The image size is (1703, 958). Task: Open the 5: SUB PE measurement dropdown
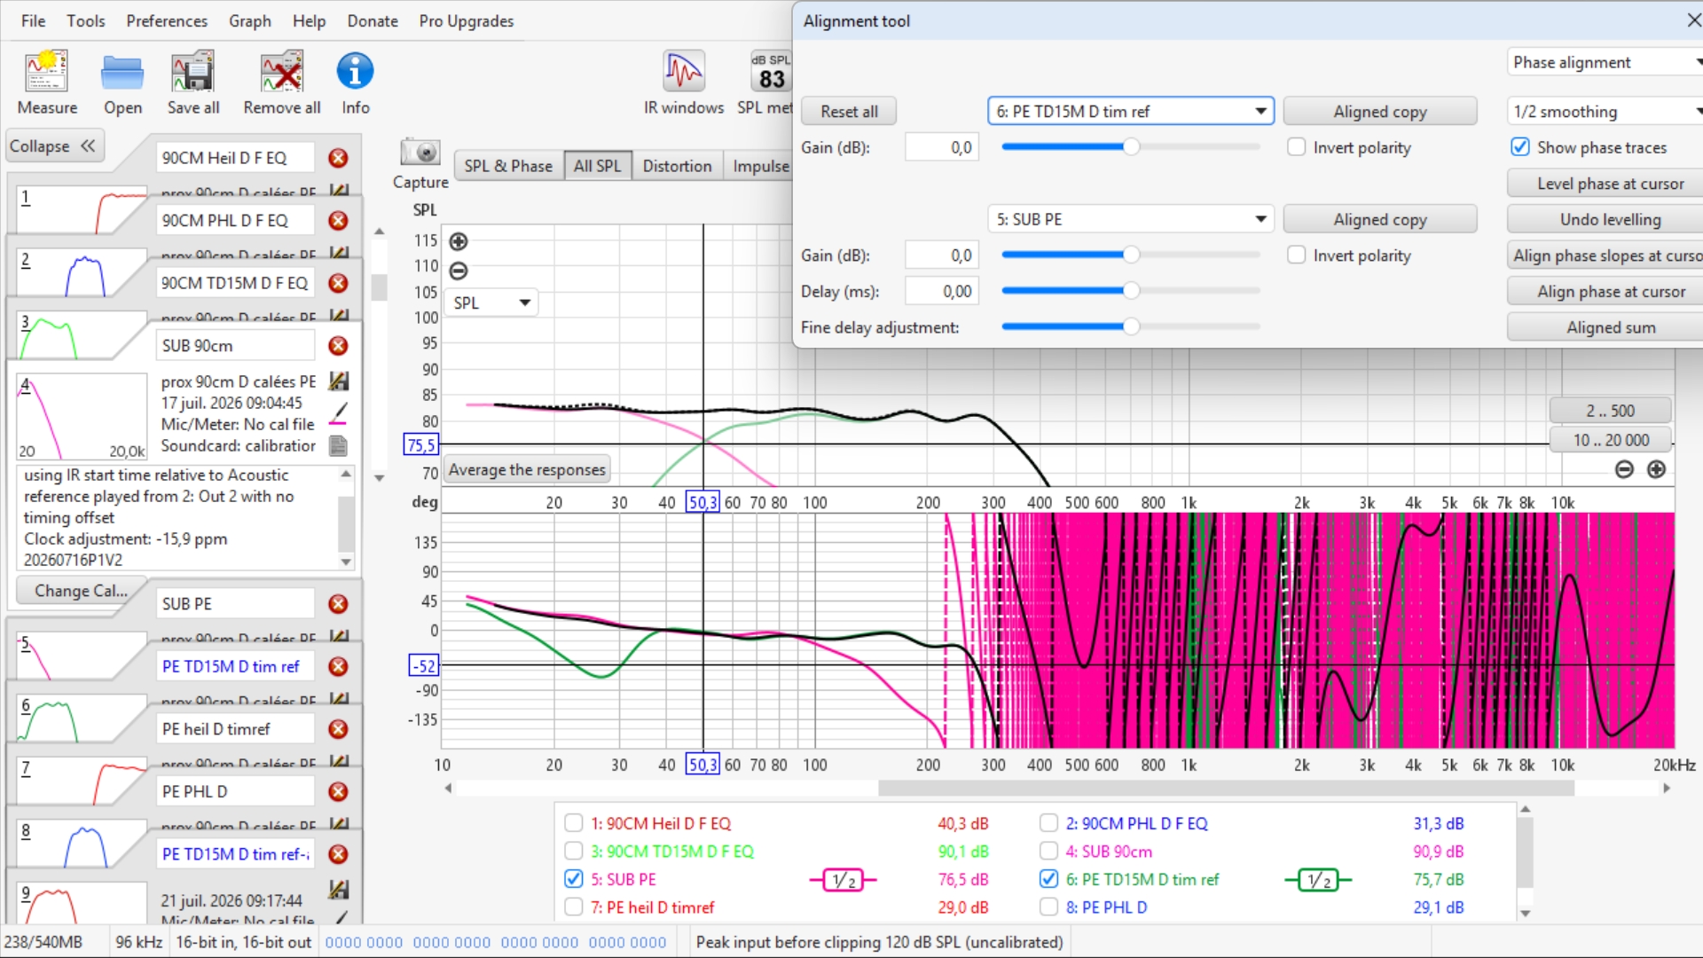1131,219
